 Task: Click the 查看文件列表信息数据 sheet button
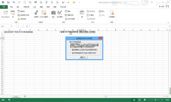(x=69, y=32)
